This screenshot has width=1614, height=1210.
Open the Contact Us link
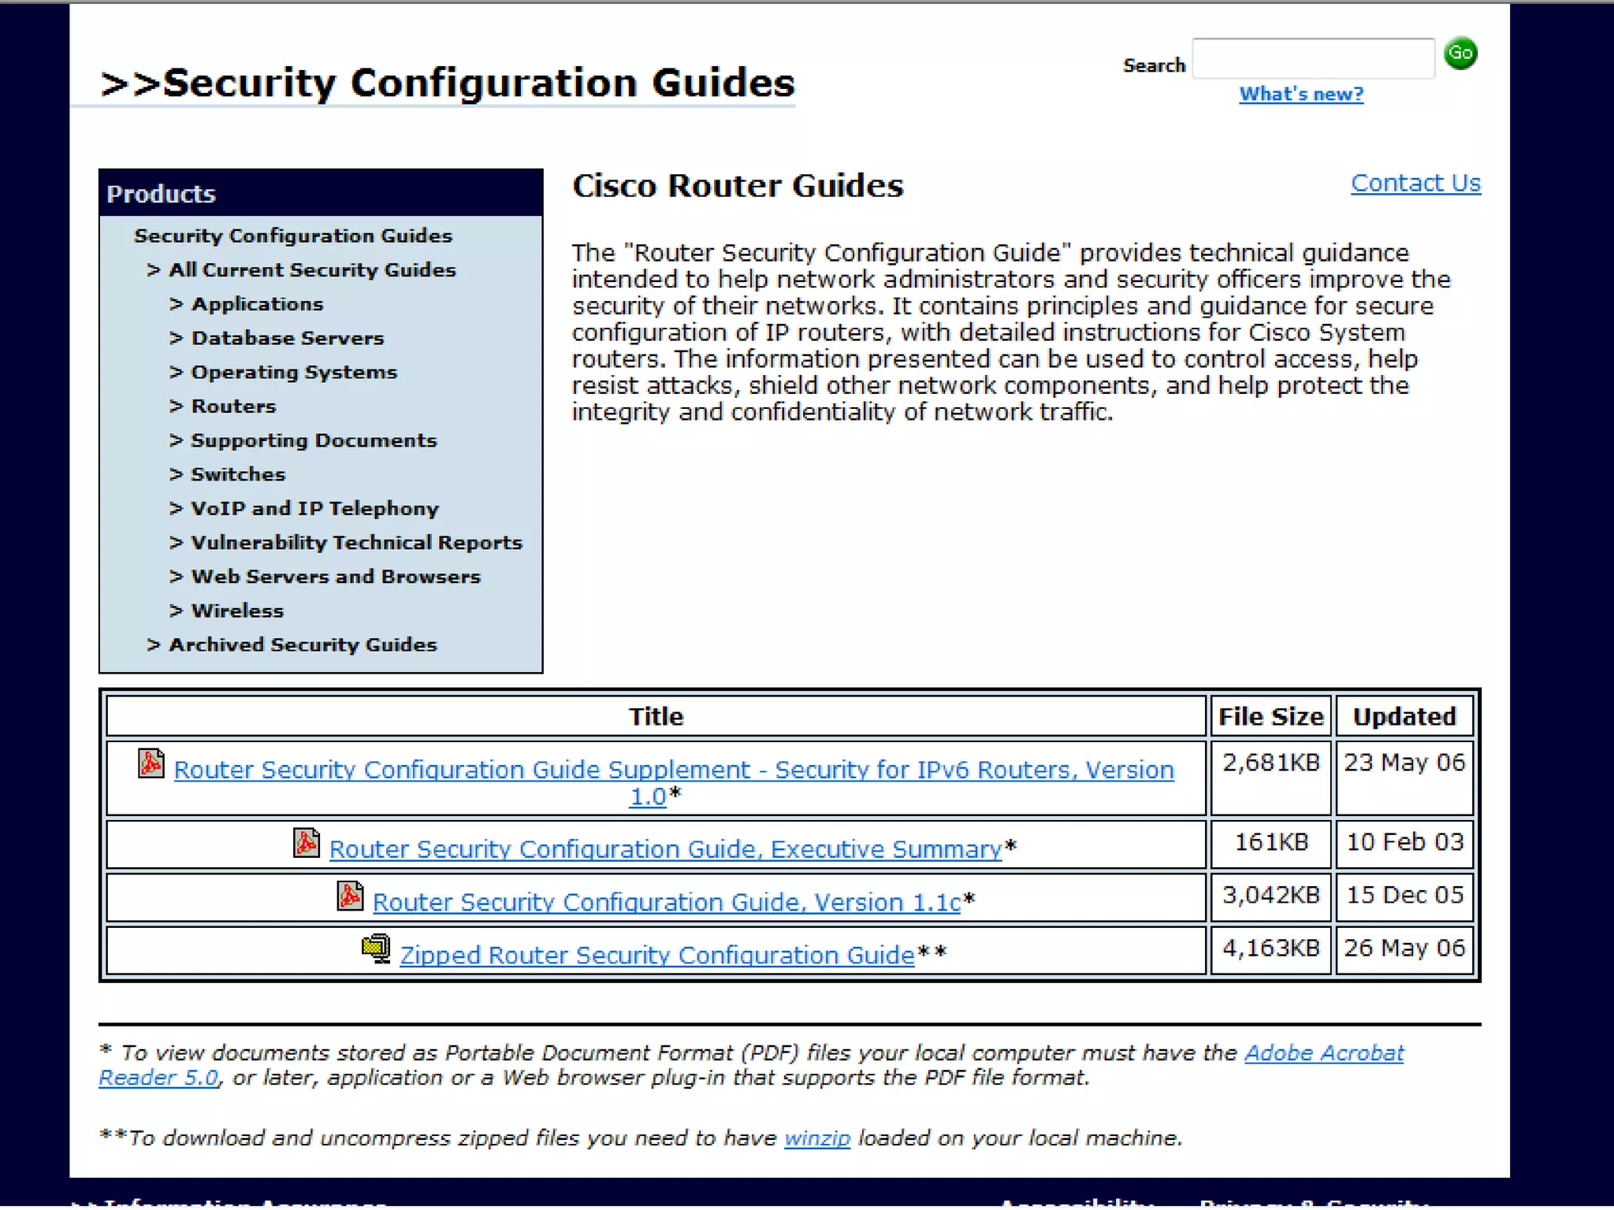[x=1415, y=183]
